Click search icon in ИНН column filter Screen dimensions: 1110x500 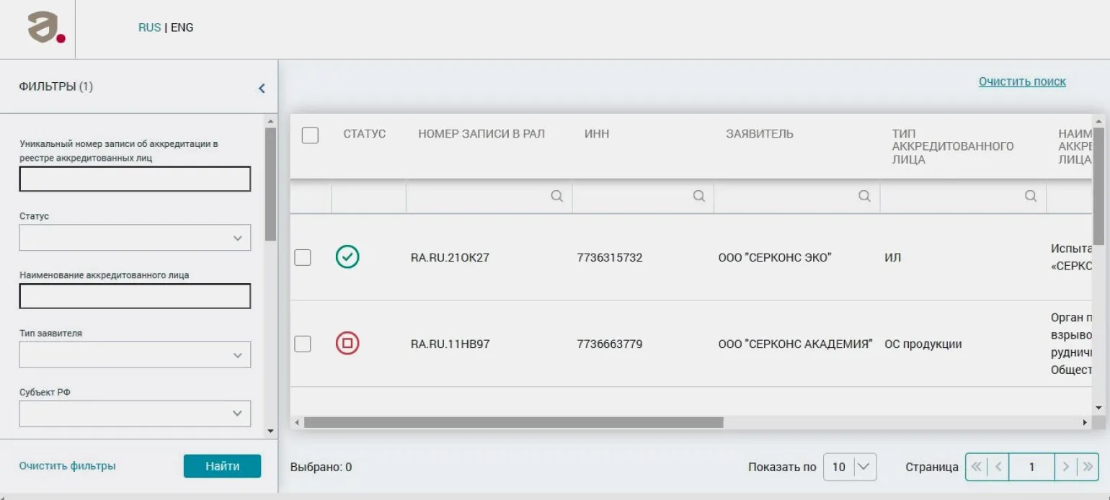pos(698,196)
